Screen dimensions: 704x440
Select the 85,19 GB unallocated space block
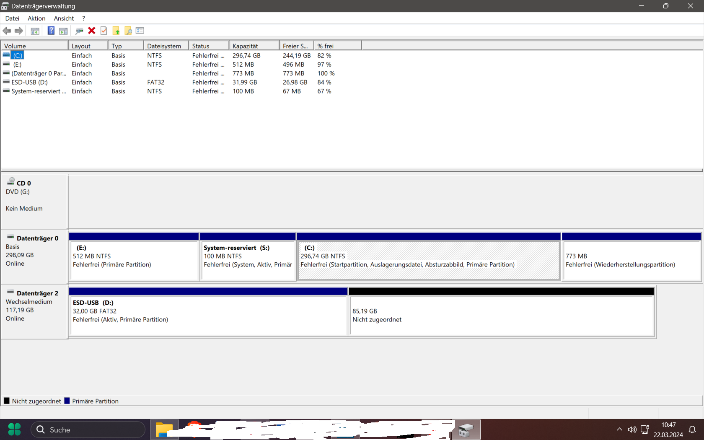pos(502,315)
